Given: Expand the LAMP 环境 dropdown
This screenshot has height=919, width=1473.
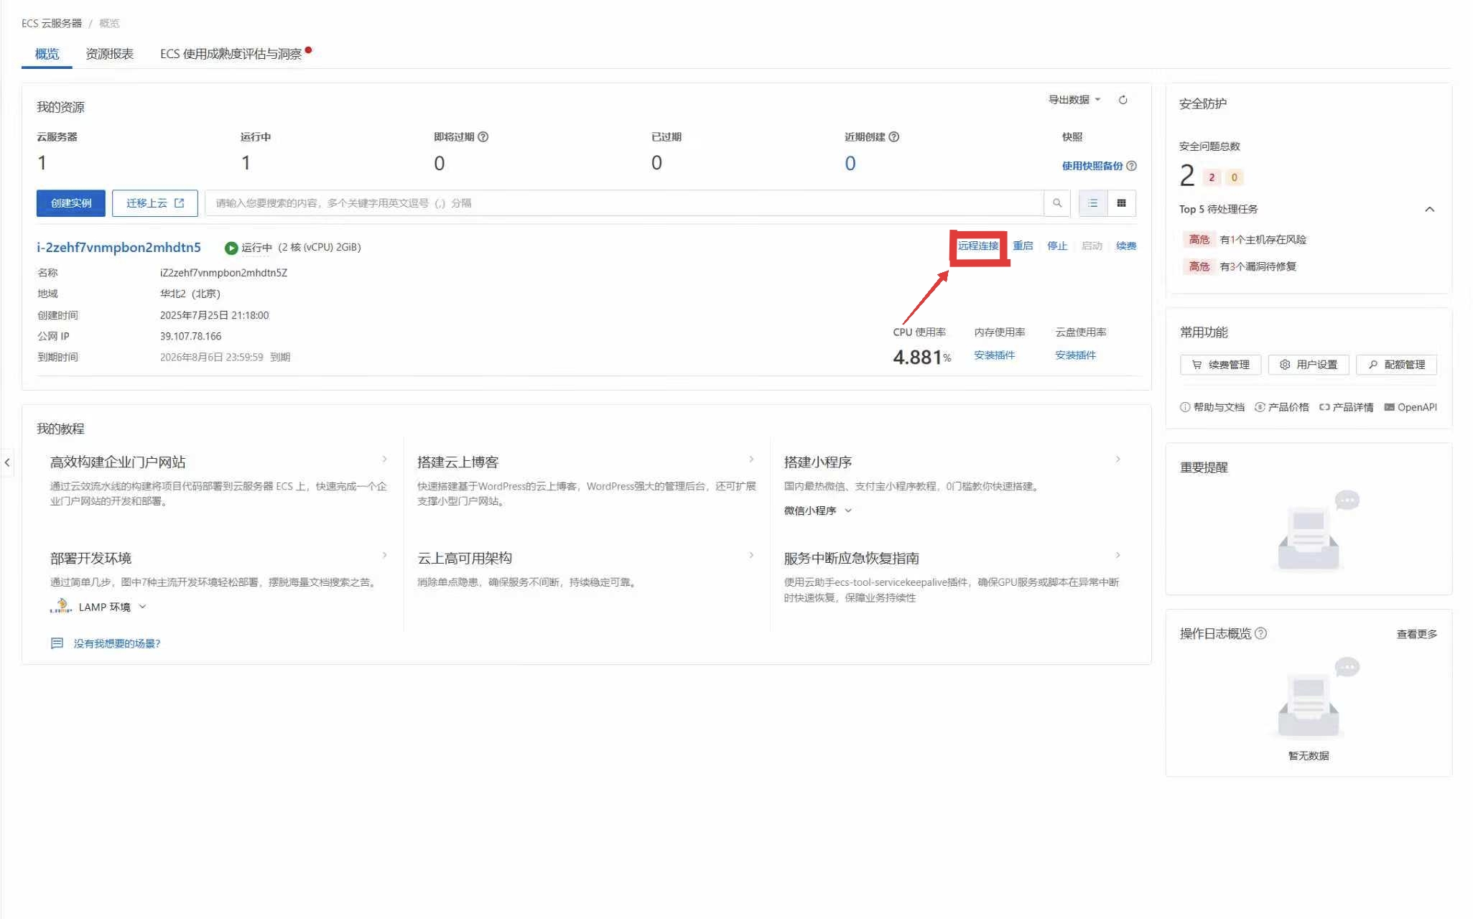Looking at the screenshot, I should pyautogui.click(x=142, y=607).
